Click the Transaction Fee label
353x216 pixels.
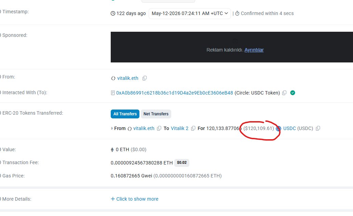pos(21,162)
